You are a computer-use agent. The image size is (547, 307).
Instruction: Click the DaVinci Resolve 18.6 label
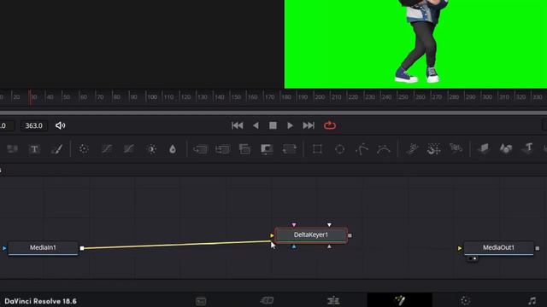(40, 301)
